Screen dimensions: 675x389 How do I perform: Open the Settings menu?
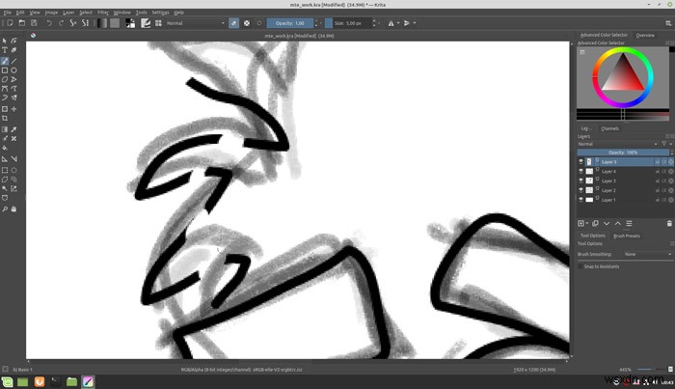(161, 13)
